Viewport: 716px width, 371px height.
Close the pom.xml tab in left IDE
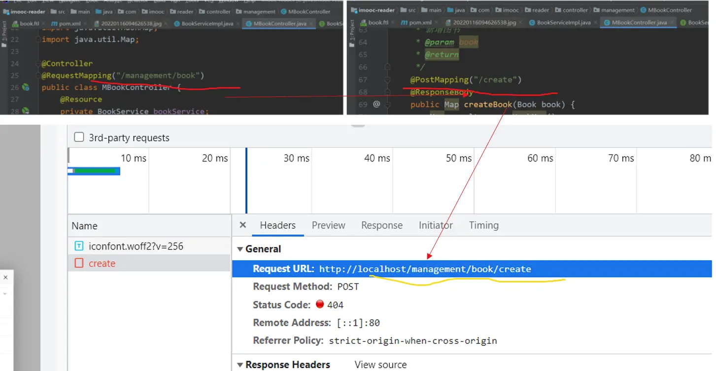coord(85,23)
